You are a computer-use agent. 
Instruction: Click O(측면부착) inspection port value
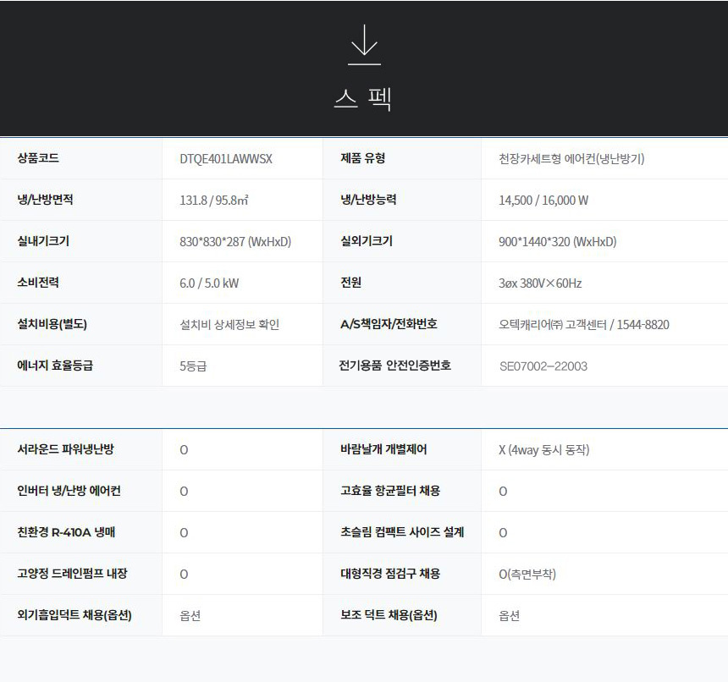tap(527, 575)
